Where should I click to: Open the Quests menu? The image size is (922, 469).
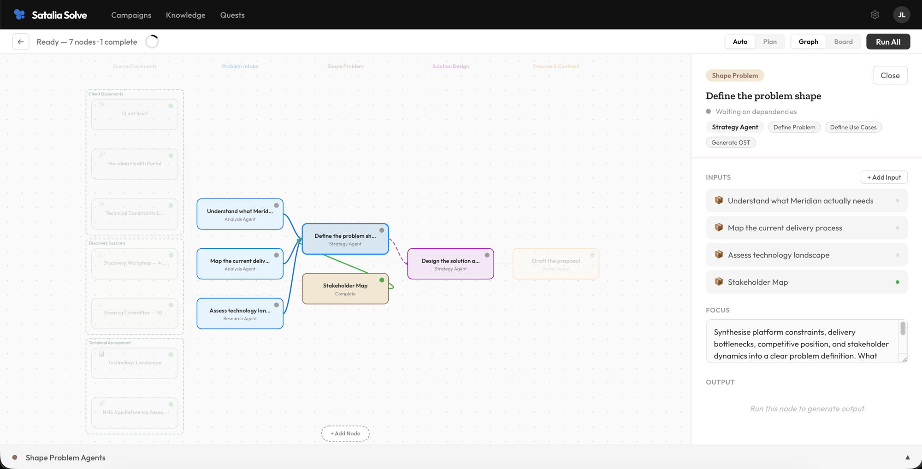(232, 15)
